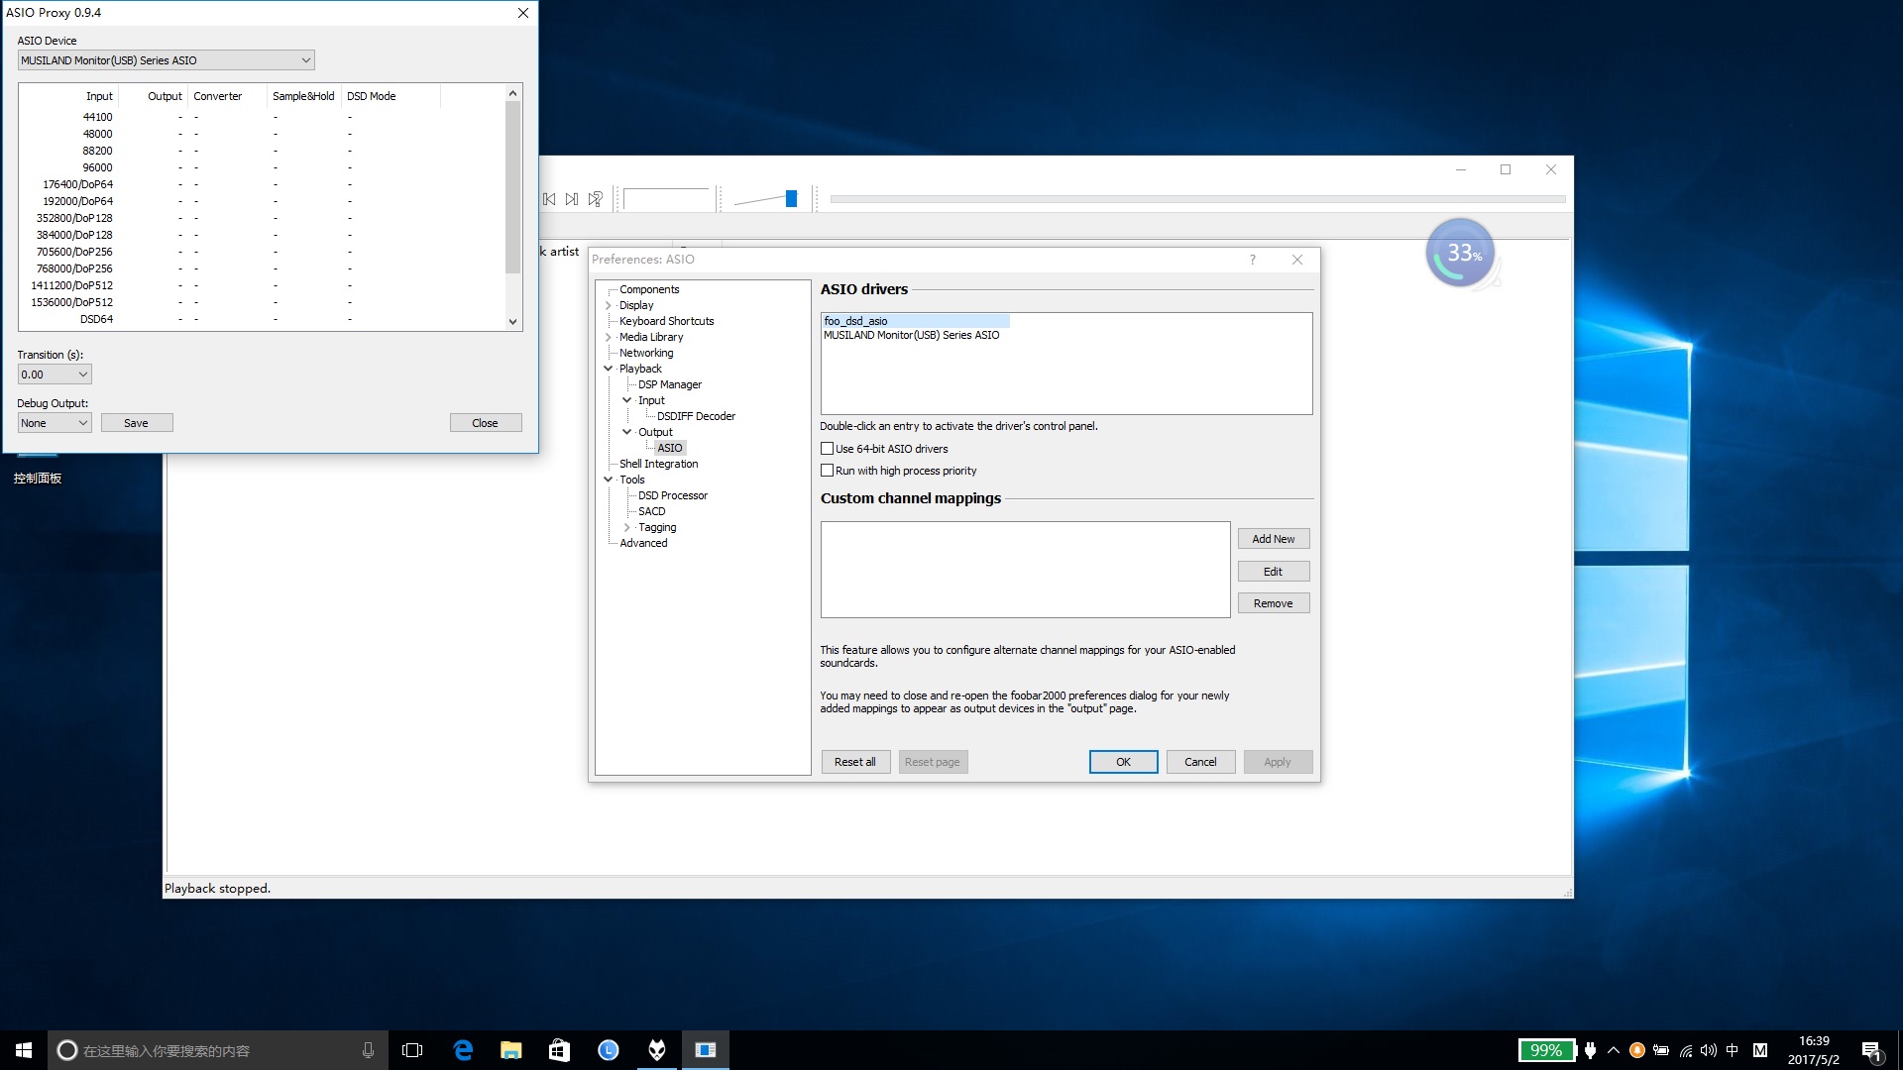Click the foobar2000 alien taskbar icon
This screenshot has width=1903, height=1070.
coord(657,1050)
